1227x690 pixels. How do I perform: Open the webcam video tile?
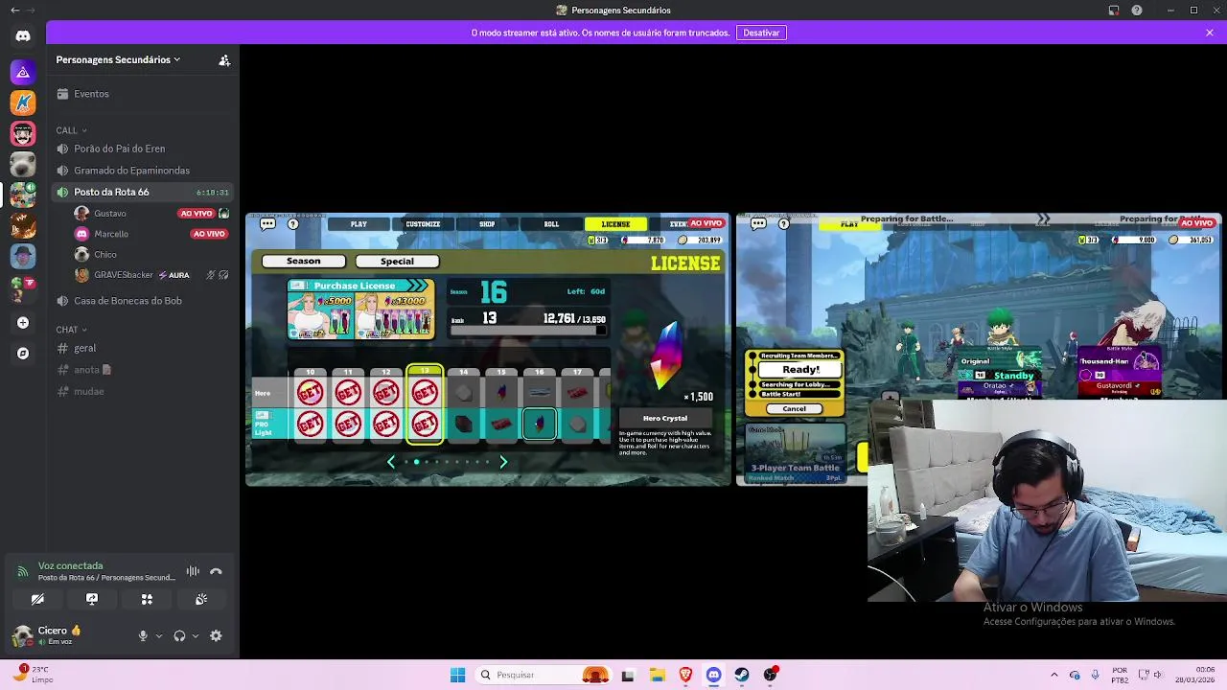pyautogui.click(x=1047, y=500)
